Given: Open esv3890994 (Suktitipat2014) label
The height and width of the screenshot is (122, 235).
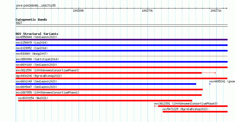Looking at the screenshot, I should click(37, 59).
